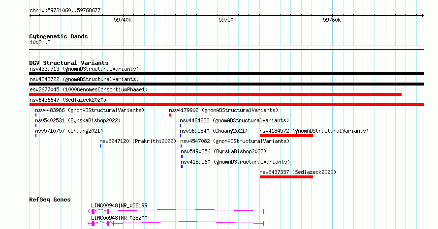Select variant nsv4189560 gnomAD label
Viewport: 438px width, 229px height.
[x=235, y=162]
